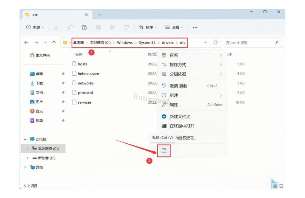Expand Network tree node

[x=25, y=167]
